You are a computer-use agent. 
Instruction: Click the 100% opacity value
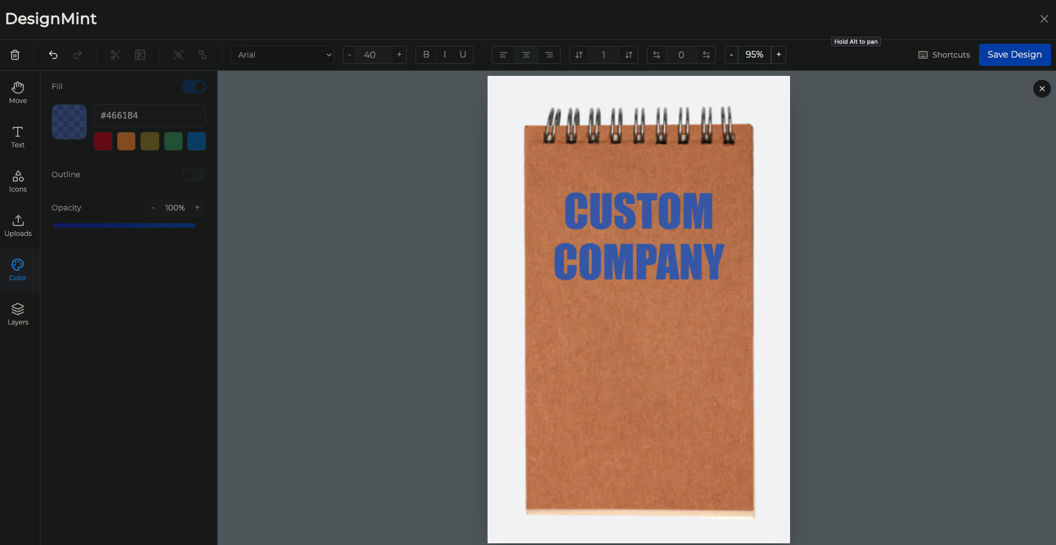click(x=175, y=208)
